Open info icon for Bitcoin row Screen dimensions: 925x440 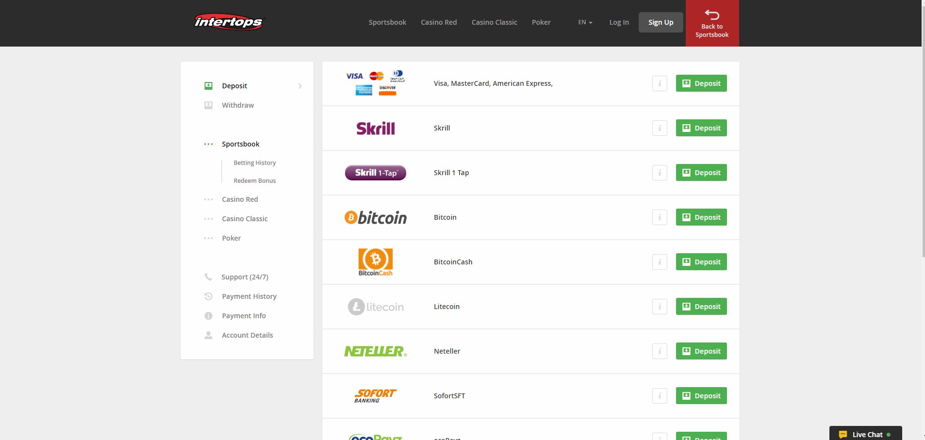(660, 217)
